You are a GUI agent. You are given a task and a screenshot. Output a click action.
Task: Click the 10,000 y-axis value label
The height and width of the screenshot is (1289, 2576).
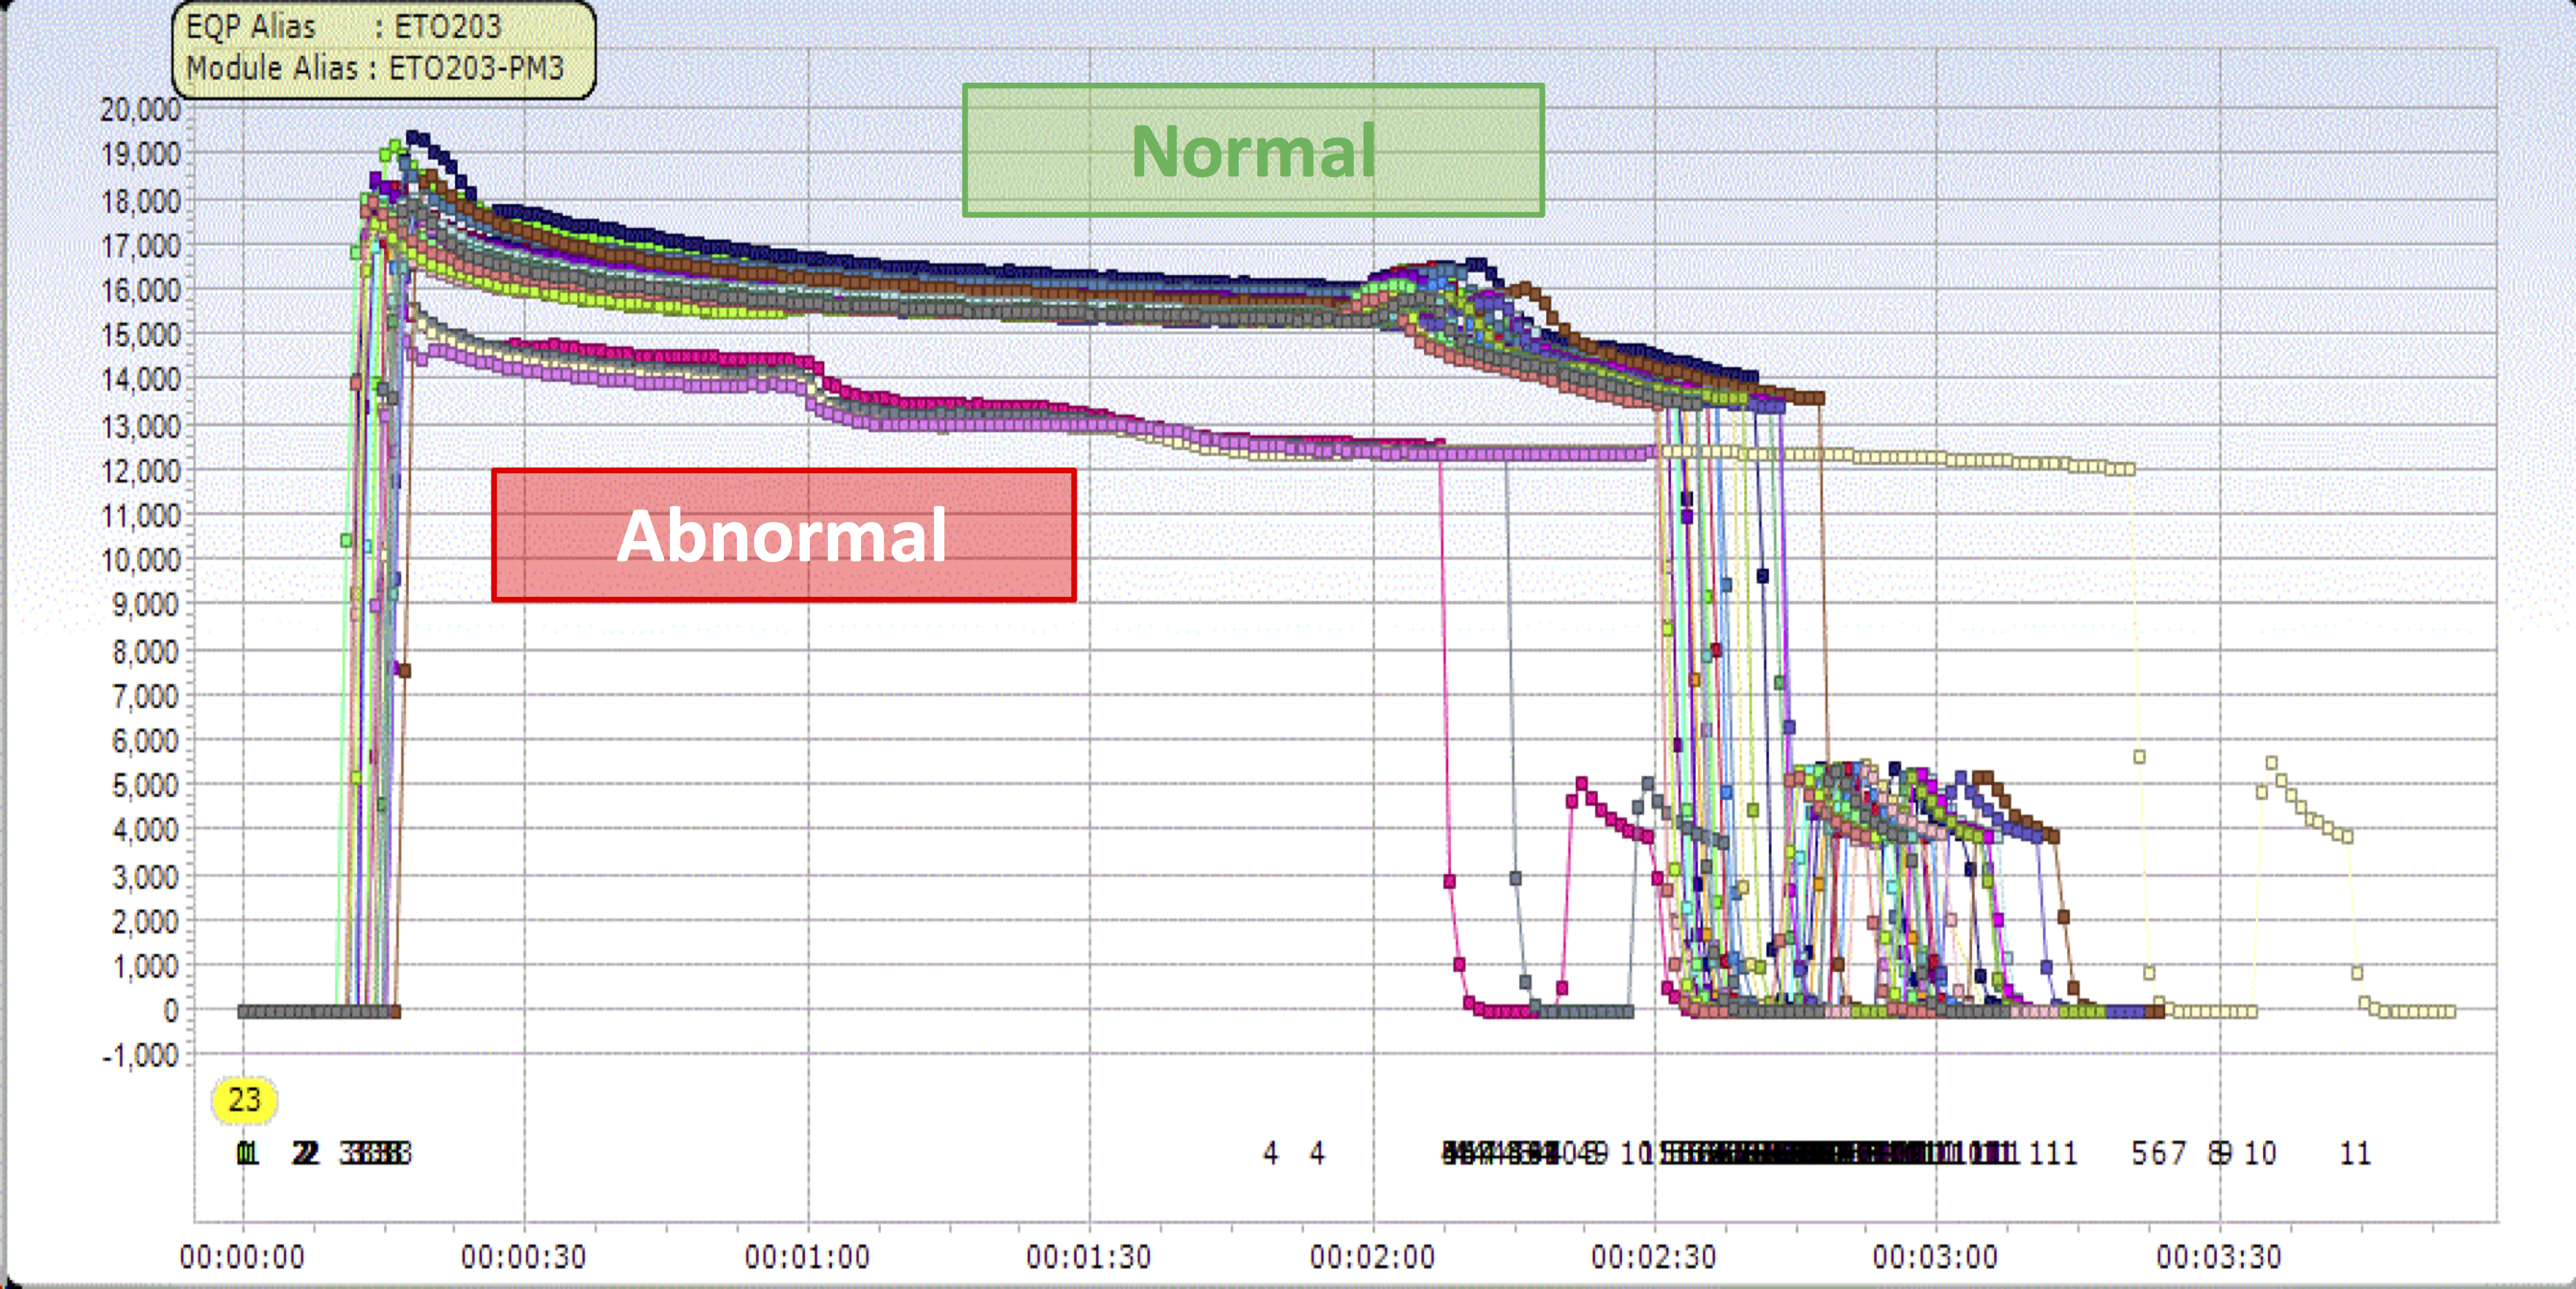point(140,561)
